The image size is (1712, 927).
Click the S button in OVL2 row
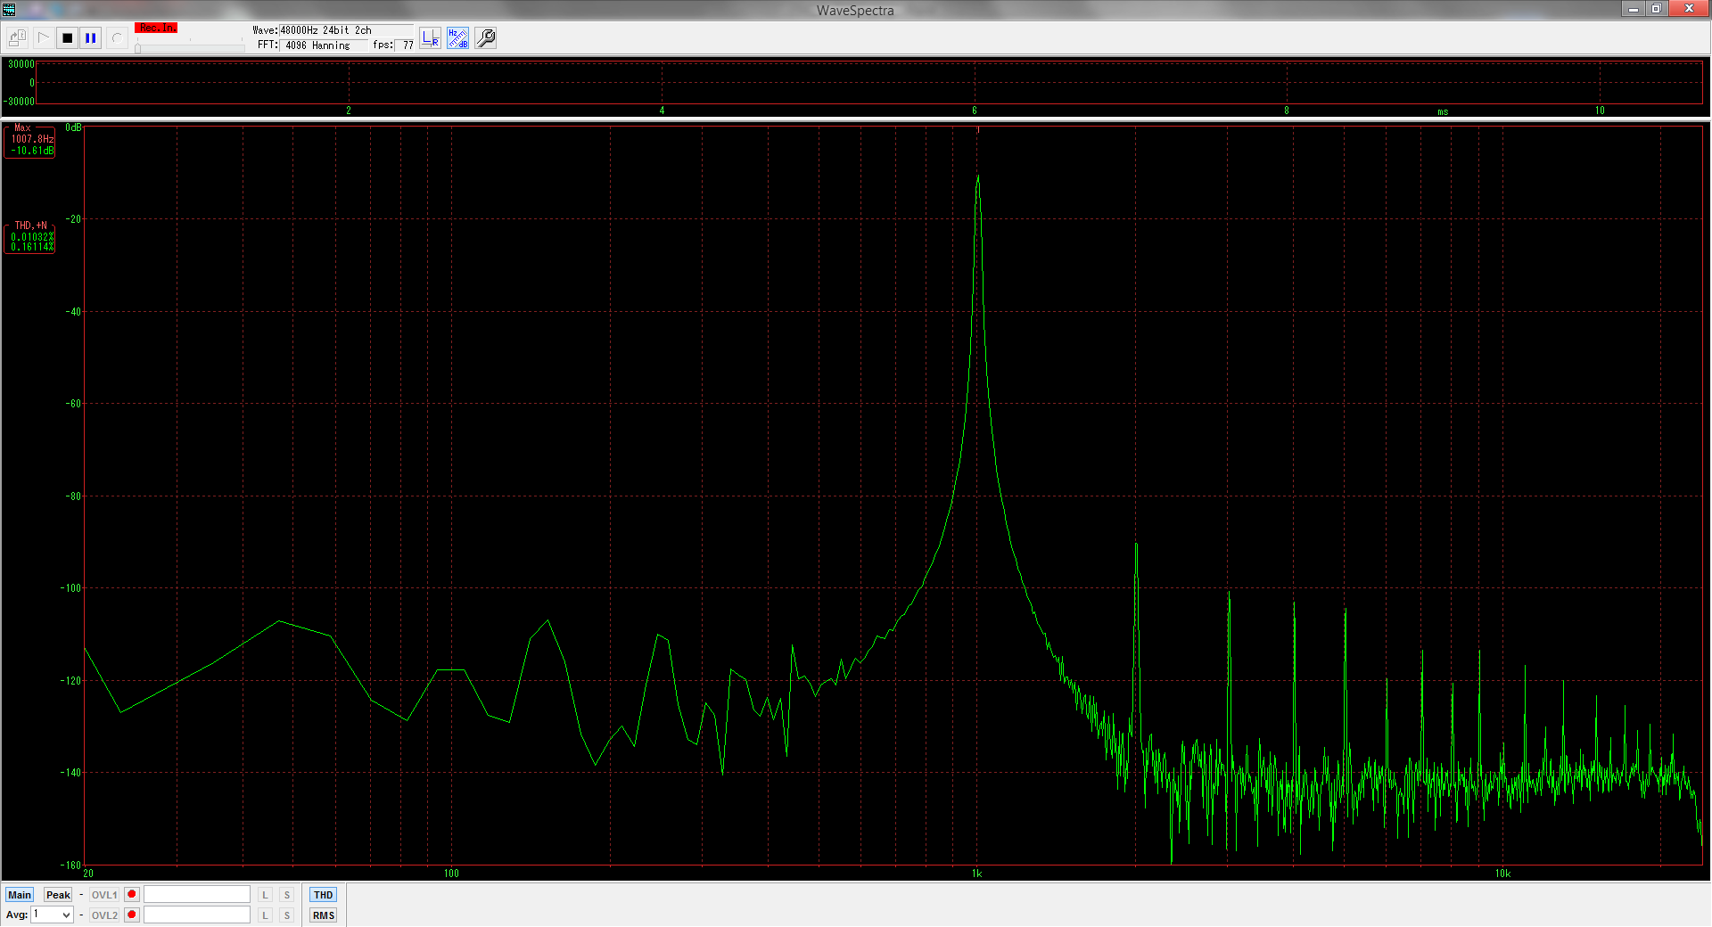point(286,915)
